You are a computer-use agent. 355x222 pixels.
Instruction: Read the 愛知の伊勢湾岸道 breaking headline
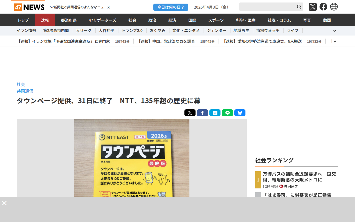pos(262,41)
